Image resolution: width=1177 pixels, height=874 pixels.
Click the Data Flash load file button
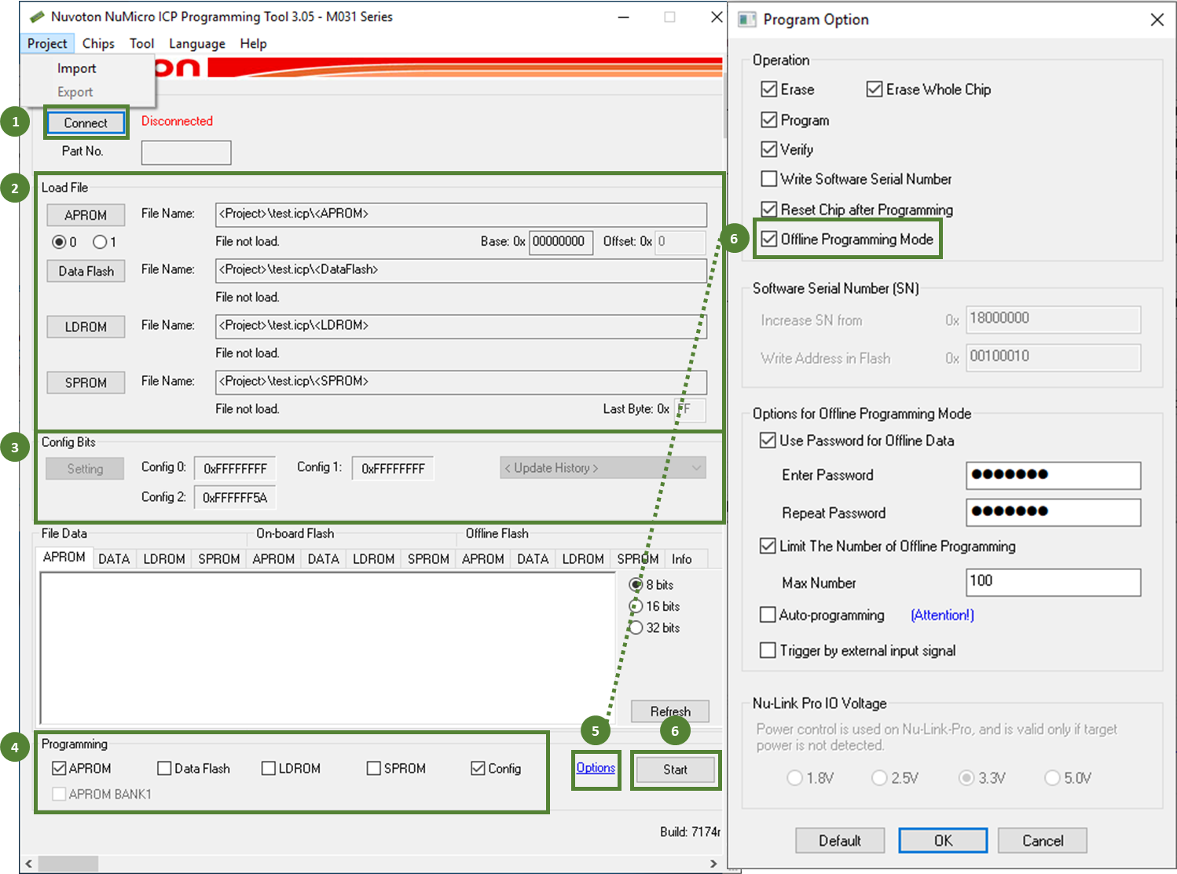(86, 271)
